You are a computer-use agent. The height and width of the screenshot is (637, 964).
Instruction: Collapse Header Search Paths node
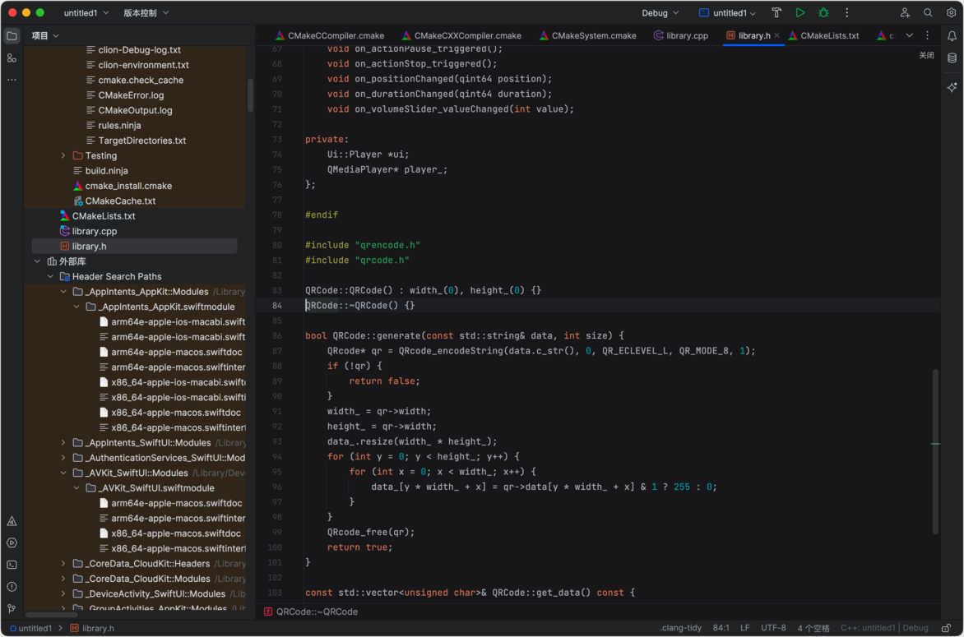pyautogui.click(x=50, y=276)
